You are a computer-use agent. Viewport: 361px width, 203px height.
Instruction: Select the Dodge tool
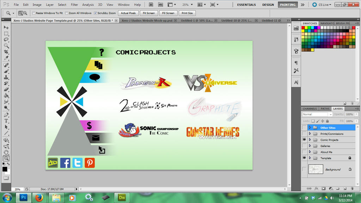(x=6, y=107)
